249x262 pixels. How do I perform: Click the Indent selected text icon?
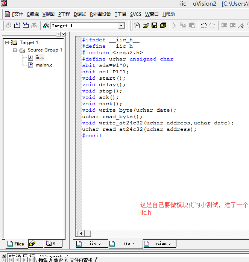click(224, 26)
